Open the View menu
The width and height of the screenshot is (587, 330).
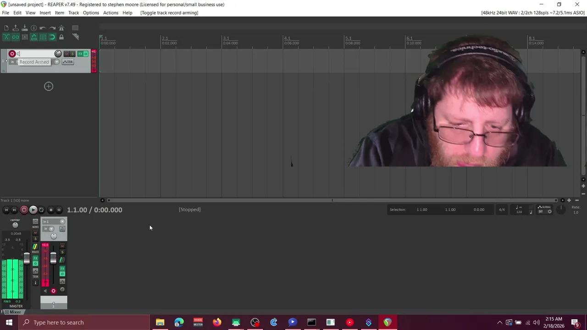30,13
